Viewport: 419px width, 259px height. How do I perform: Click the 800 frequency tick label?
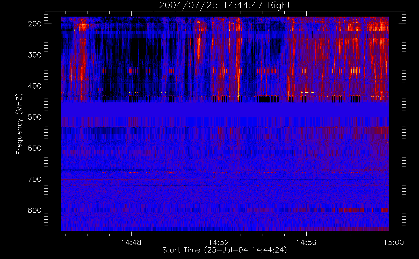point(35,210)
